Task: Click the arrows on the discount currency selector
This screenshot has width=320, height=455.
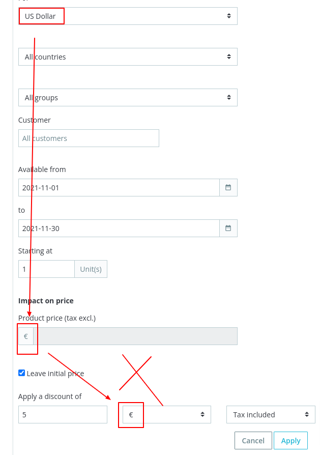Action: pyautogui.click(x=203, y=414)
